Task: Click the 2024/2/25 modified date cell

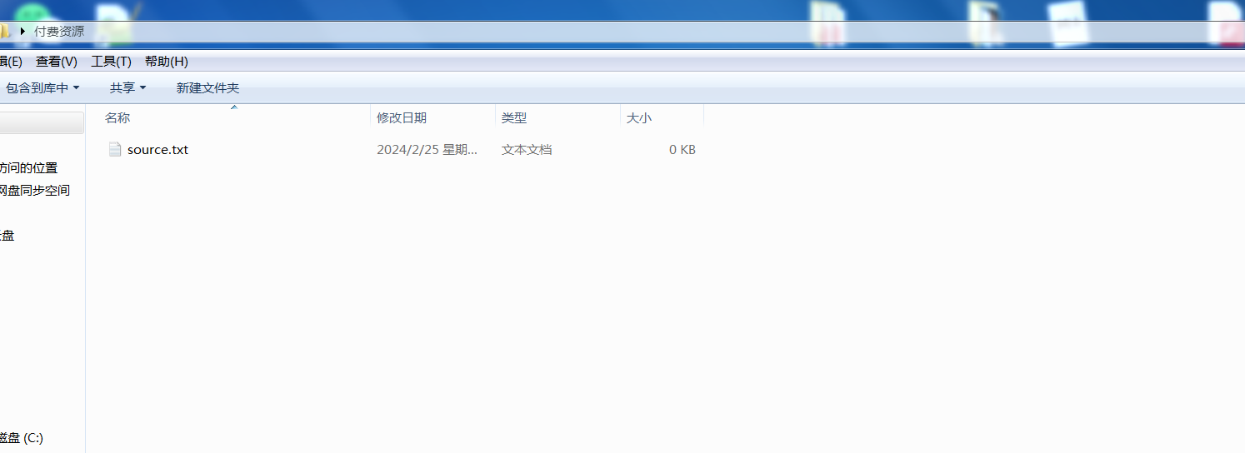Action: [x=427, y=150]
